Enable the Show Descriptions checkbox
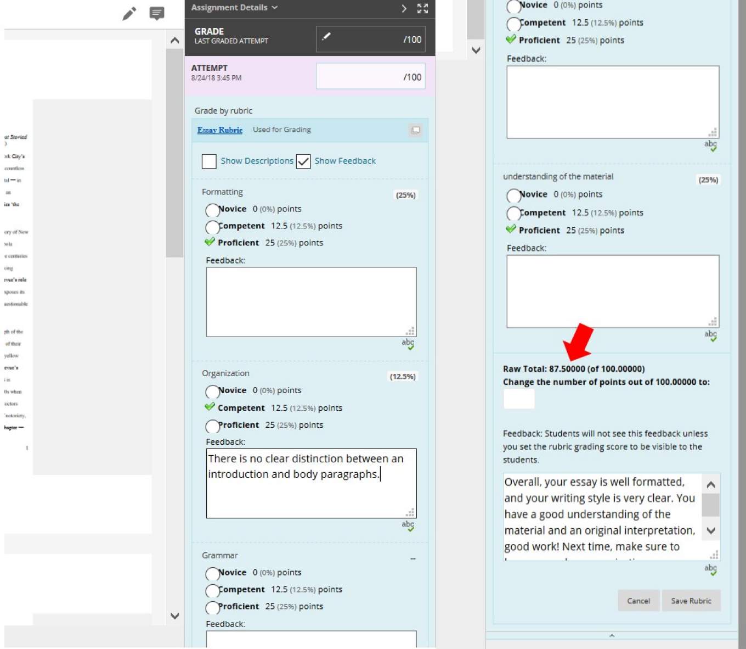 209,161
